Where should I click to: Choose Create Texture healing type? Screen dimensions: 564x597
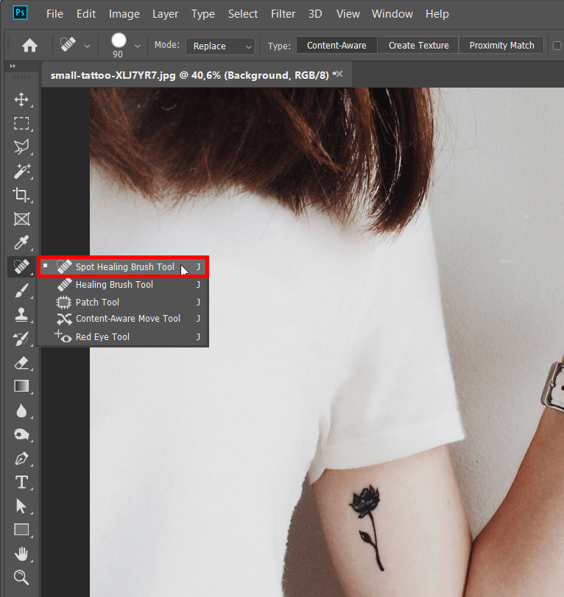tap(418, 46)
